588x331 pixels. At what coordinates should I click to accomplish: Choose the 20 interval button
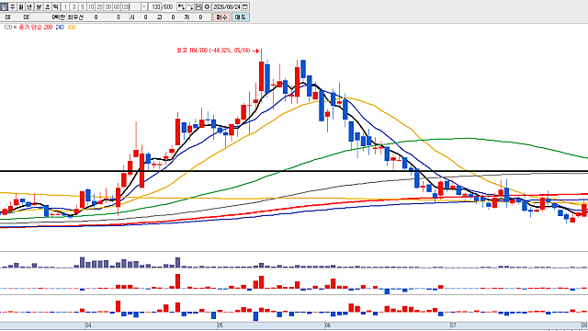click(100, 6)
